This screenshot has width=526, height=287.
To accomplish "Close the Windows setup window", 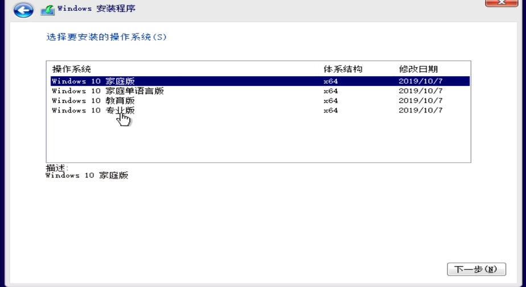I will pyautogui.click(x=502, y=2).
